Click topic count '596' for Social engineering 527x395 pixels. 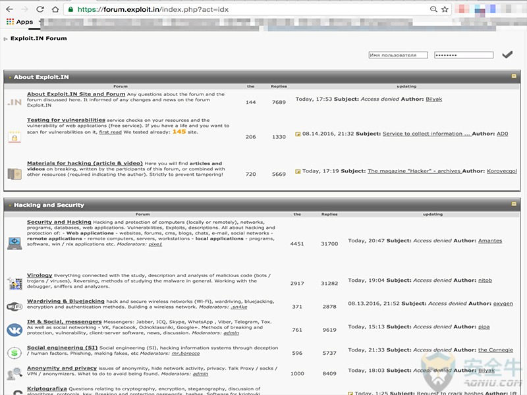[297, 353]
